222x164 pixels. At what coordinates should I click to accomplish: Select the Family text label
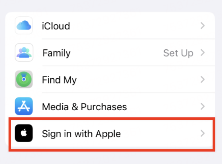click(x=57, y=53)
